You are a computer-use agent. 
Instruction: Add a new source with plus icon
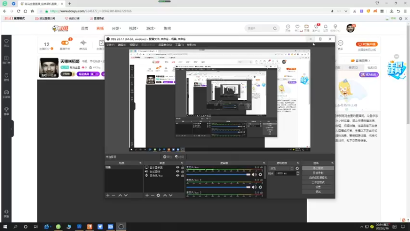147,196
